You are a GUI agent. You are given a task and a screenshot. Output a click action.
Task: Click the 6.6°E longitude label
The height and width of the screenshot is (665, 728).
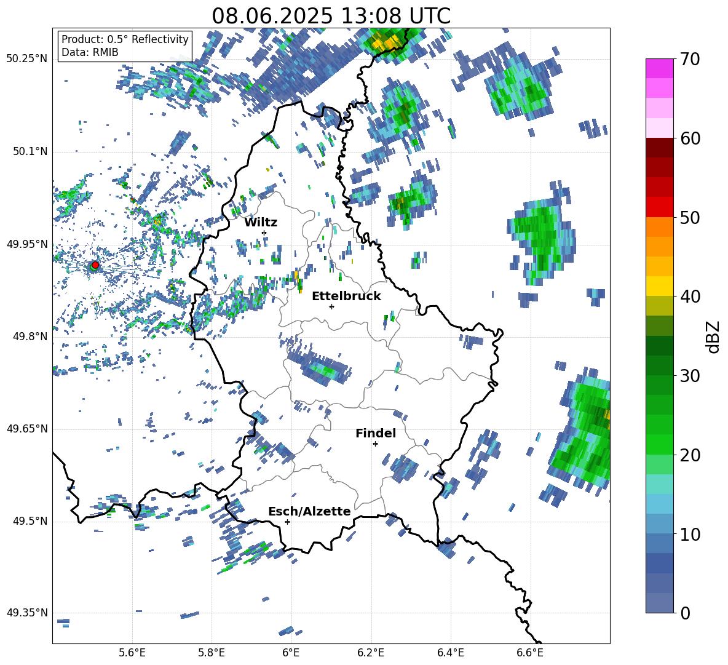point(530,653)
